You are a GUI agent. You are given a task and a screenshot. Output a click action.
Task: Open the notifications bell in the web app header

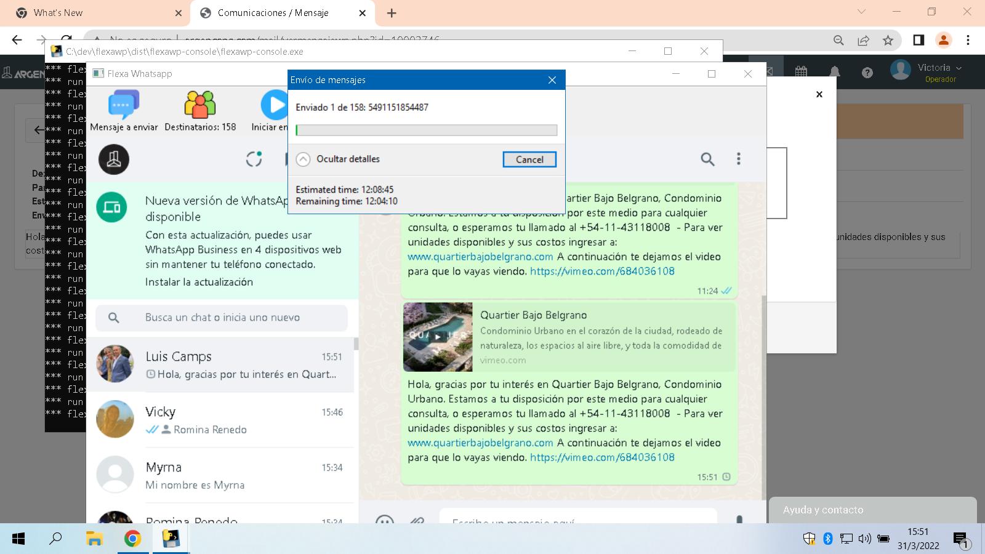[x=835, y=72]
